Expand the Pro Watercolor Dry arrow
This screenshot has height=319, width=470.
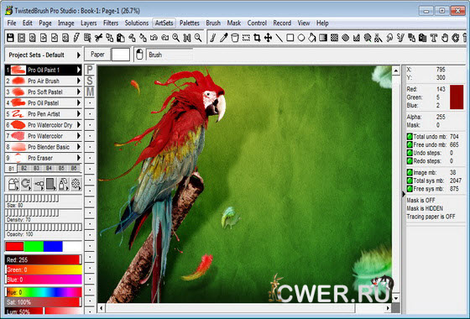79,125
